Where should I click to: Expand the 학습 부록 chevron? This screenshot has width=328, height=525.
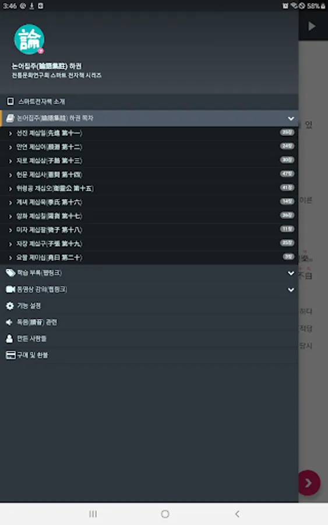click(x=291, y=273)
